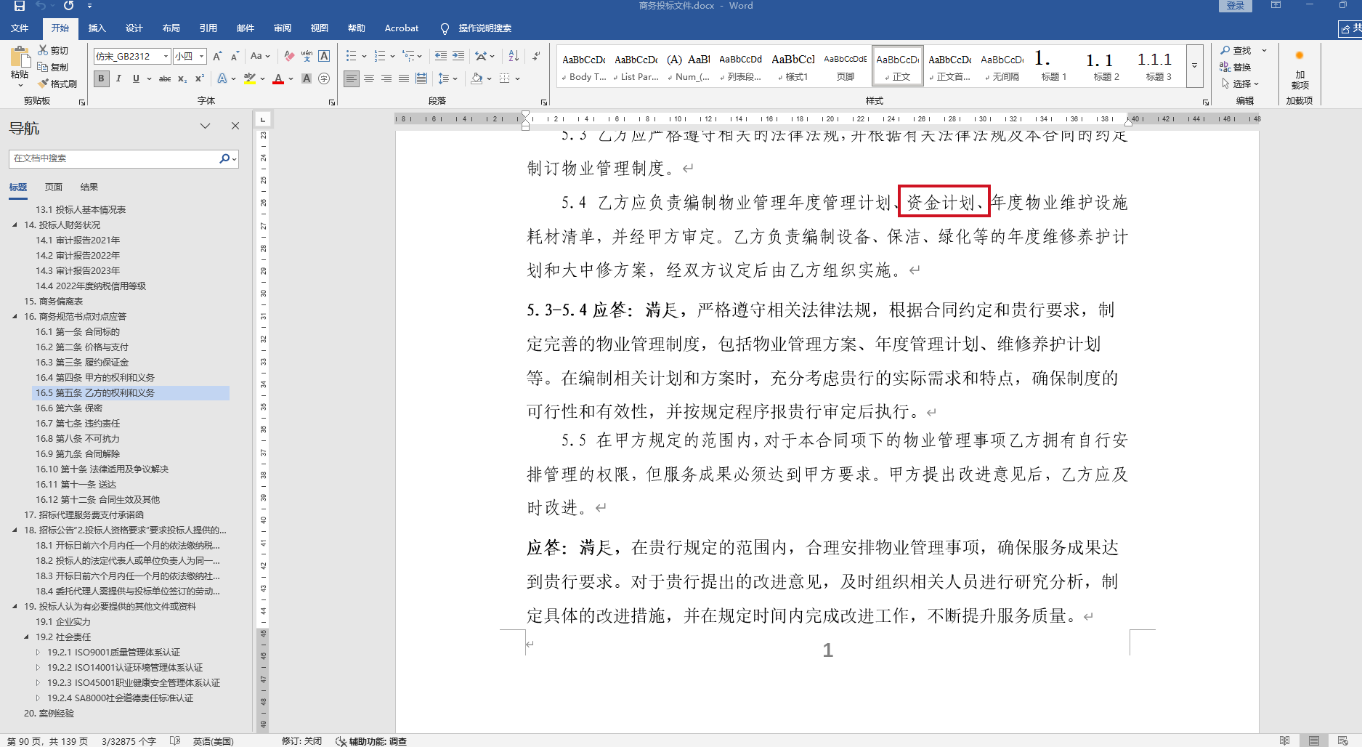Screen dimensions: 1362x747
Task: Toggle left alignment button
Action: (352, 78)
